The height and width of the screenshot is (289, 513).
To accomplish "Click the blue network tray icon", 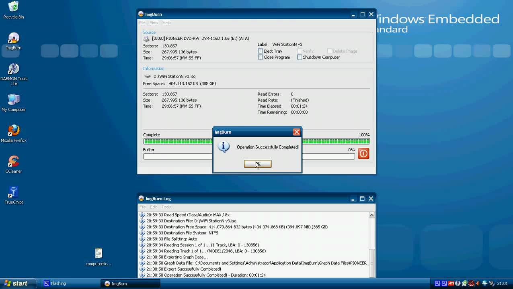I will [x=485, y=283].
